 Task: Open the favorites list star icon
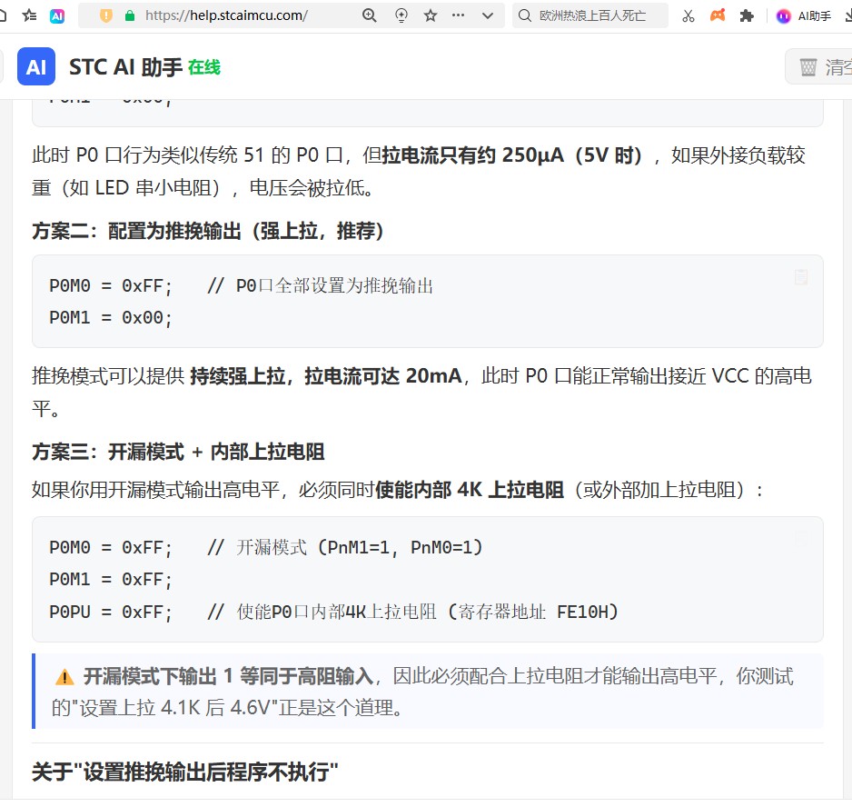(29, 15)
